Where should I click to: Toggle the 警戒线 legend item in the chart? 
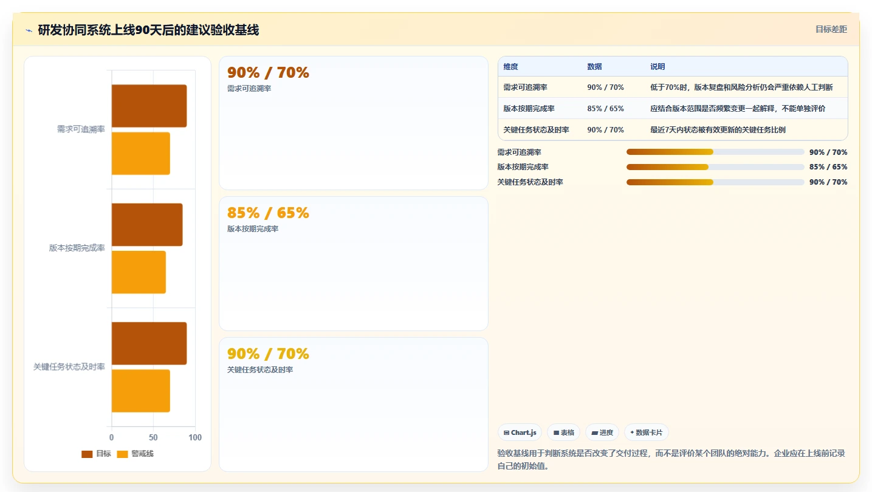pos(135,454)
